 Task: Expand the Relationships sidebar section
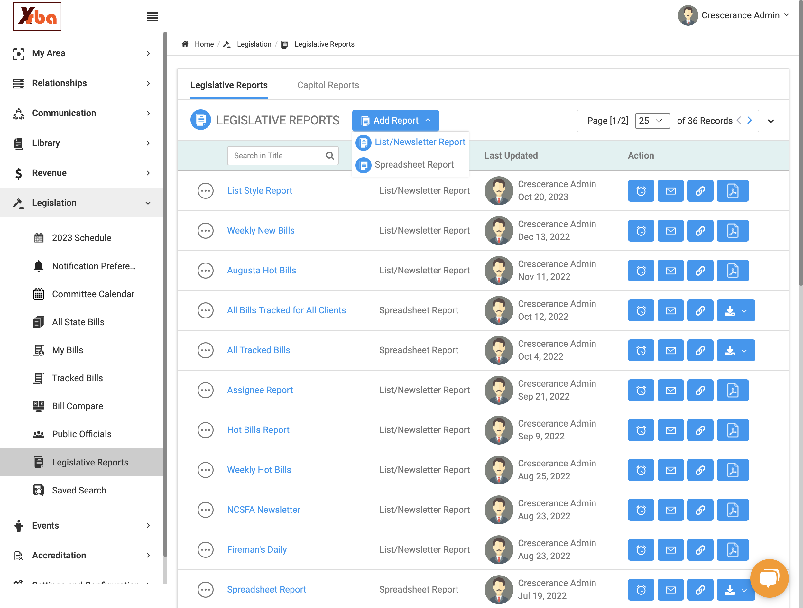click(x=82, y=83)
